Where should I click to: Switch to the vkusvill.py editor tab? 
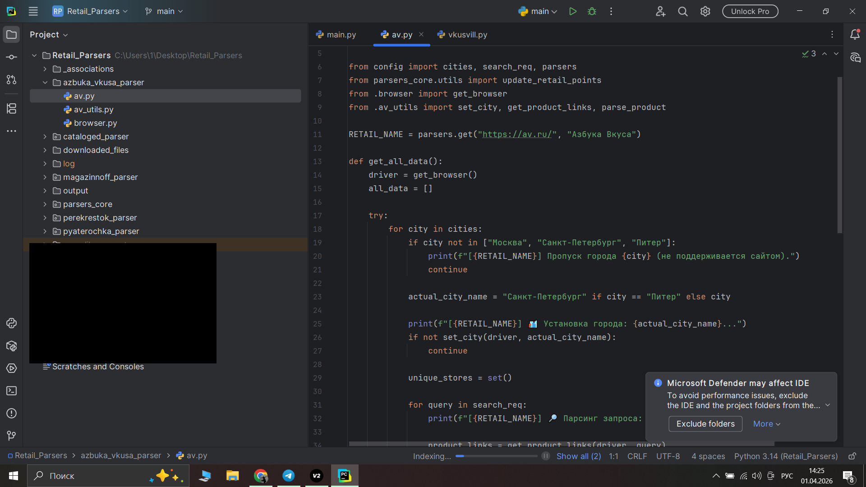click(x=462, y=35)
